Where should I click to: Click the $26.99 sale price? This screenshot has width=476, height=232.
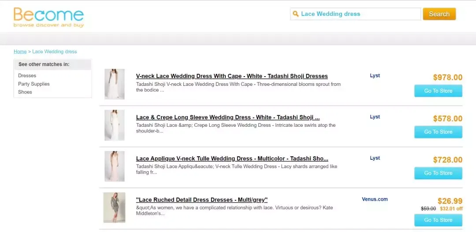pos(450,201)
